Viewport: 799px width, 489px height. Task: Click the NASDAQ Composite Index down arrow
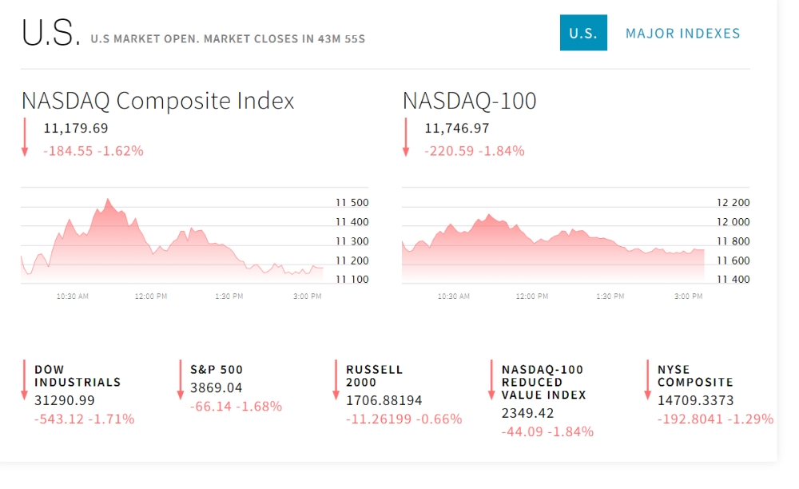tap(25, 137)
